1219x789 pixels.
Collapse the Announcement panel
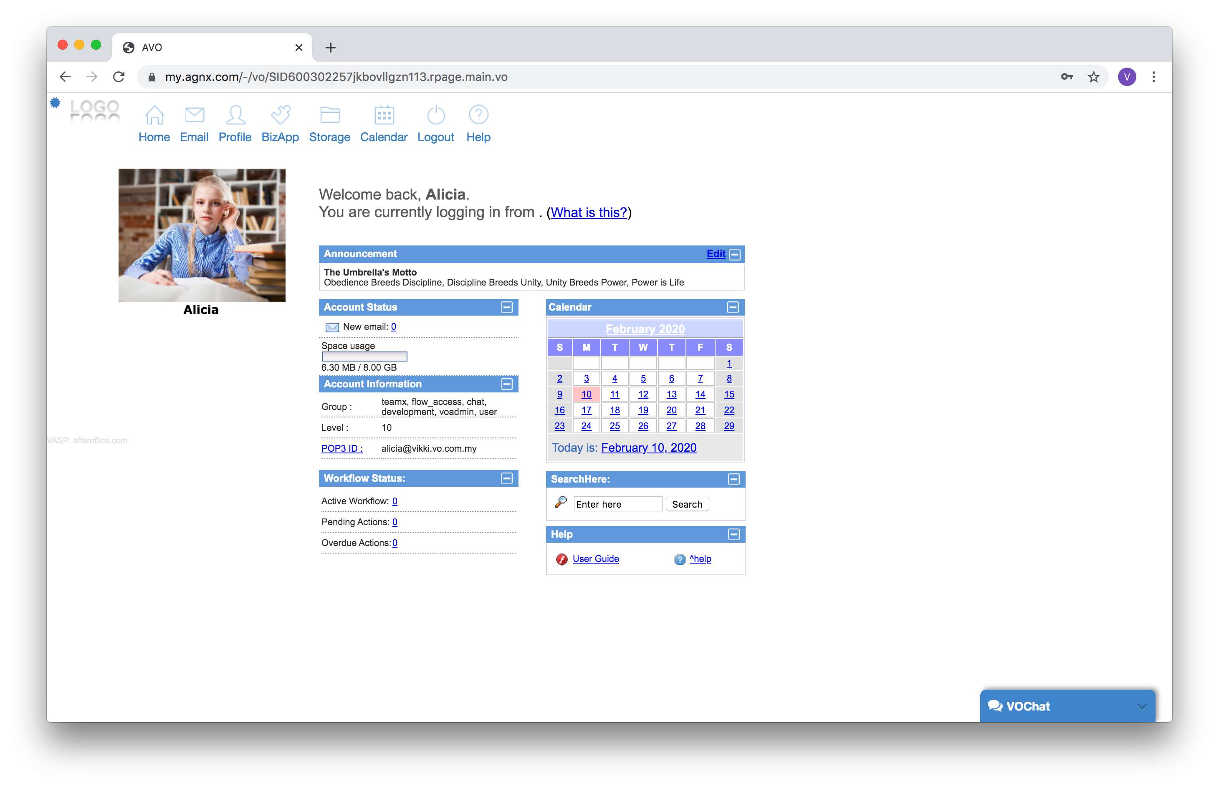[734, 255]
